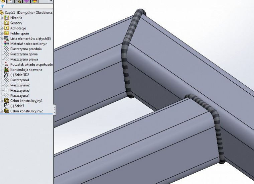Expand the Człon konstrukcyjny1 feature
254x184 pixels.
click(1, 101)
